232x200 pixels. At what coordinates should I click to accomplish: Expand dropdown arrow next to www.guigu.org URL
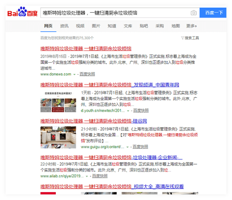point(127,147)
